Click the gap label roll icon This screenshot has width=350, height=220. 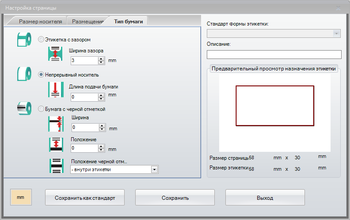click(x=24, y=40)
